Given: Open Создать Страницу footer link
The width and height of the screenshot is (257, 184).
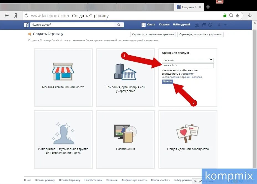Looking at the screenshot, I should tap(70, 180).
